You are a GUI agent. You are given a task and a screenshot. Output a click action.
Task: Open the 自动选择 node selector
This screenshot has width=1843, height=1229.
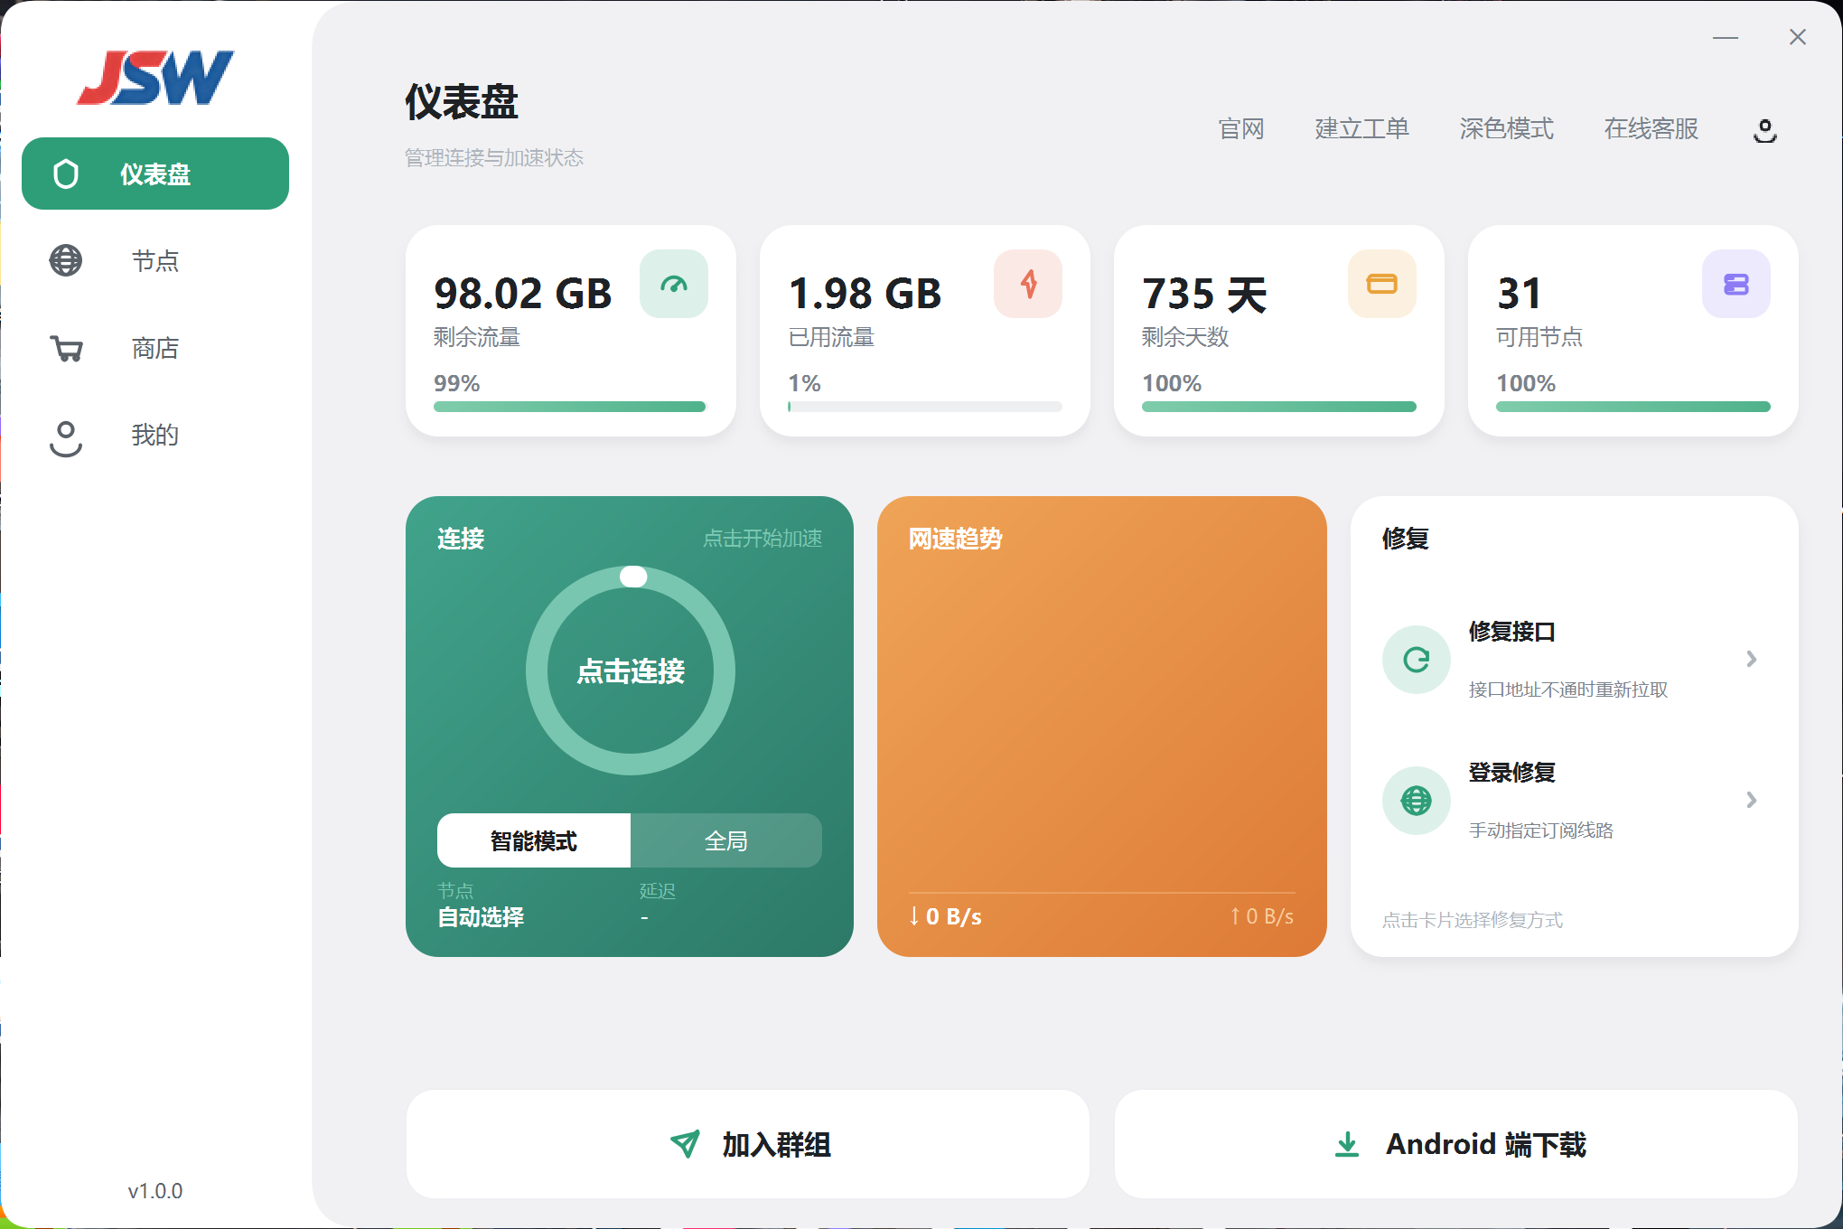481,917
